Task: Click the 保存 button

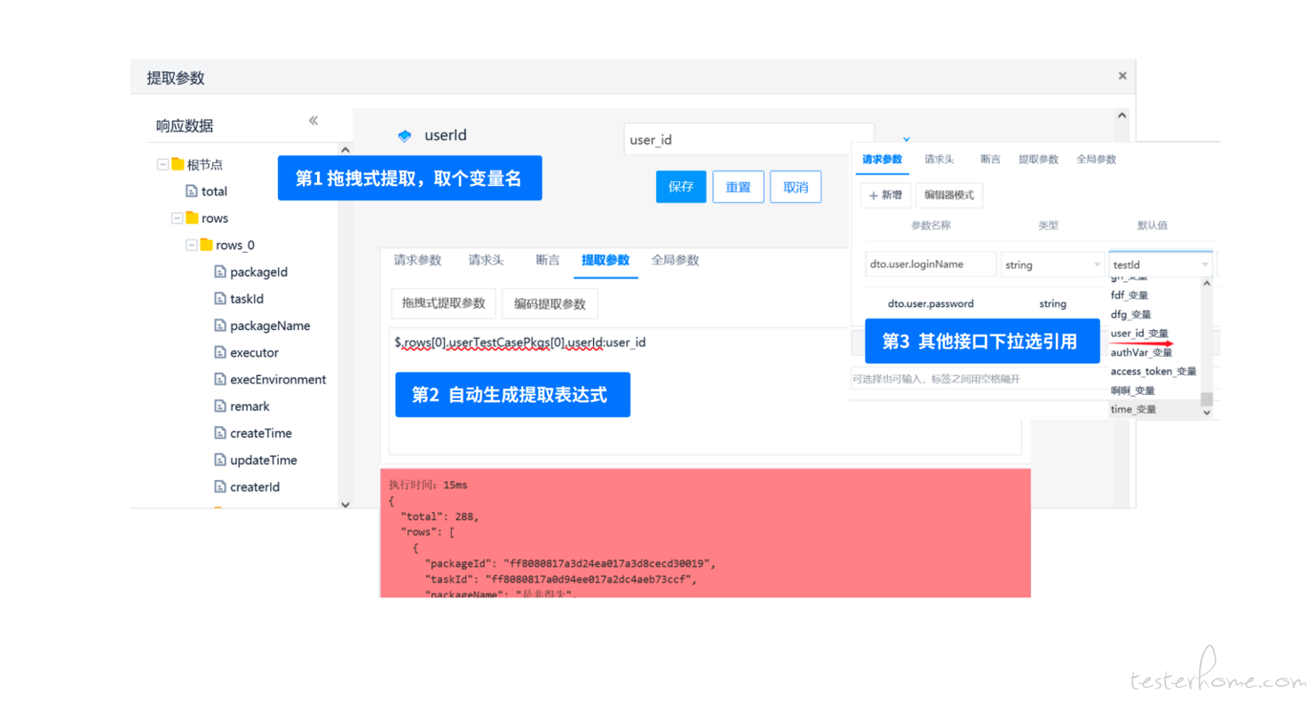Action: tap(681, 187)
